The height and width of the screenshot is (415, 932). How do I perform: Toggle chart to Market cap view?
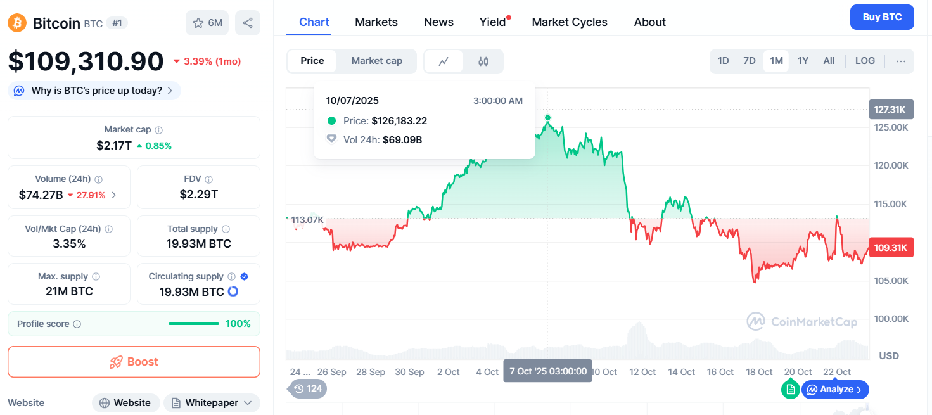point(376,61)
